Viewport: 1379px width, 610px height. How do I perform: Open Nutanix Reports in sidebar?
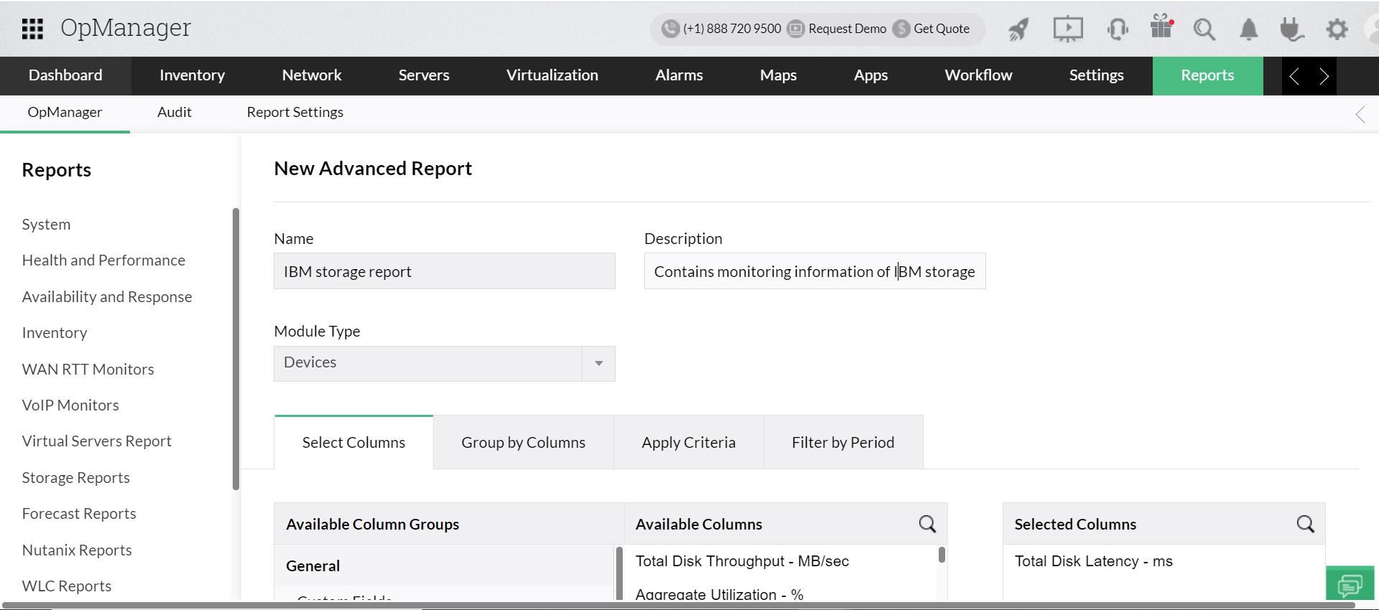pyautogui.click(x=77, y=550)
